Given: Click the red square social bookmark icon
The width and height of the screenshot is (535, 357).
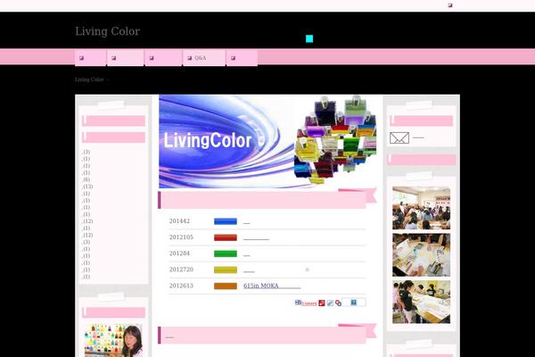Looking at the screenshot, I should (322, 303).
